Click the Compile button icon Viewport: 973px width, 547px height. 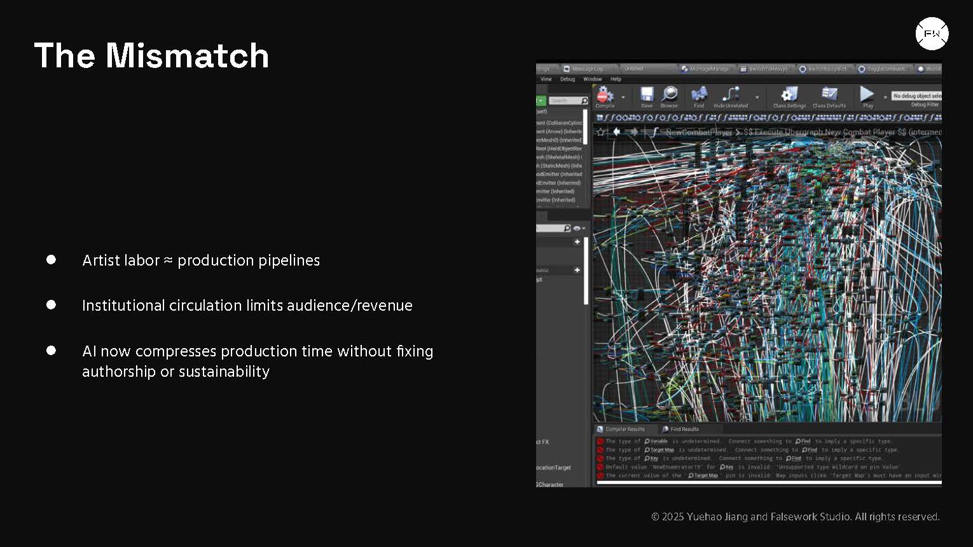click(604, 95)
